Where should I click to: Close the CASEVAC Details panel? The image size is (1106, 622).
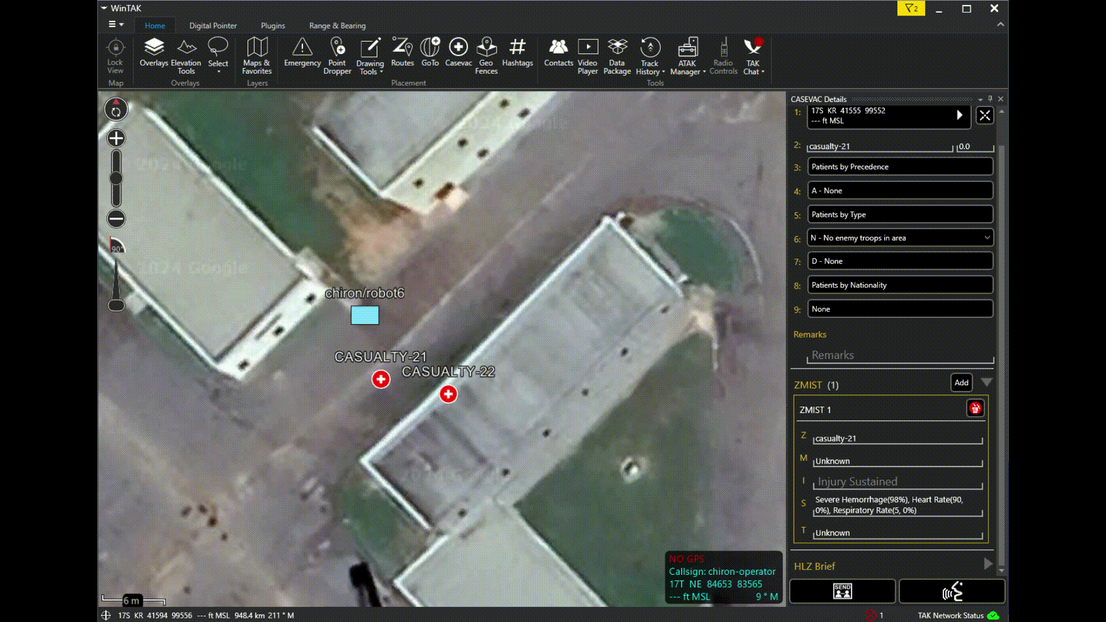[1001, 99]
